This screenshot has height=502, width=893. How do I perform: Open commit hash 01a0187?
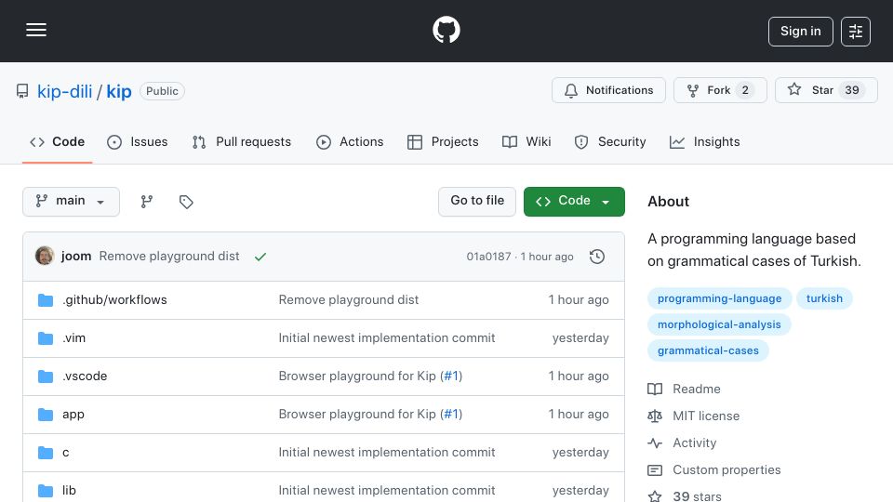488,257
